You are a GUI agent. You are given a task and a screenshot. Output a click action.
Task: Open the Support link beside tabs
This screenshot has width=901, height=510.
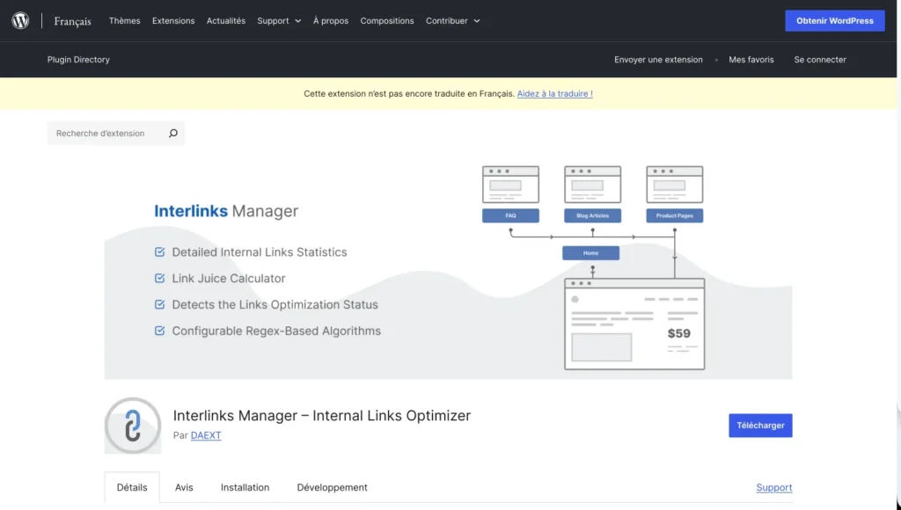(x=774, y=487)
